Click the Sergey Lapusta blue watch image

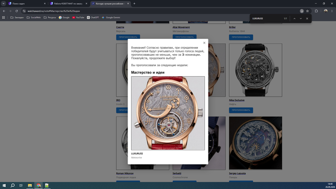click(x=256, y=143)
